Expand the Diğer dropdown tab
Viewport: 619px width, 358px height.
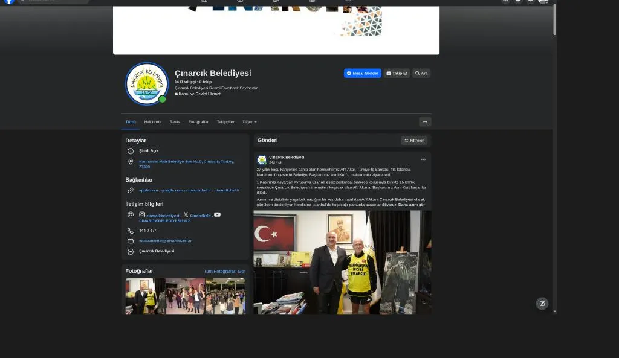tap(250, 122)
